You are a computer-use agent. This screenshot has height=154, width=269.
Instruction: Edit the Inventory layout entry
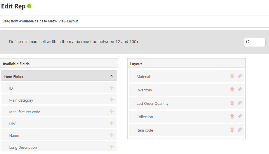pos(240,89)
